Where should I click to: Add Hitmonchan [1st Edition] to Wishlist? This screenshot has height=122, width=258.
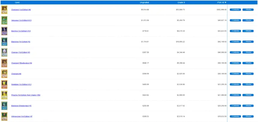tap(248, 116)
